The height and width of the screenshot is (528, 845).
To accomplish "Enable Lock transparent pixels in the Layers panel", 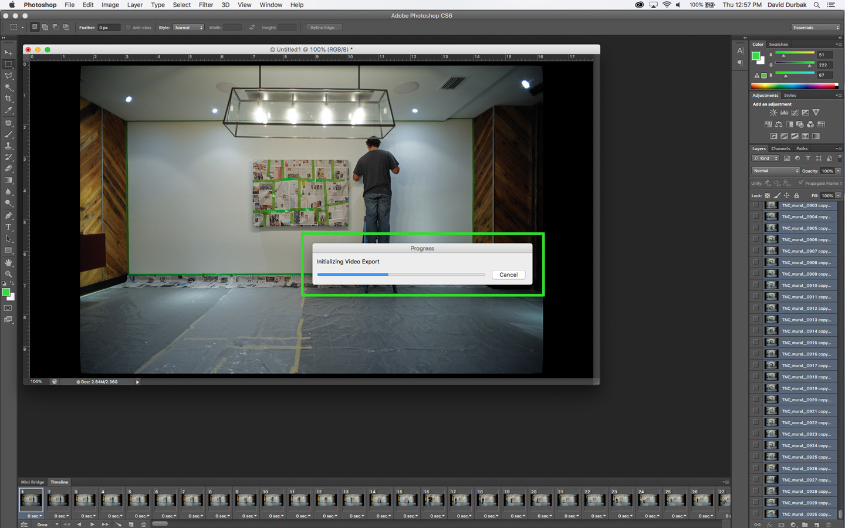I will (768, 195).
